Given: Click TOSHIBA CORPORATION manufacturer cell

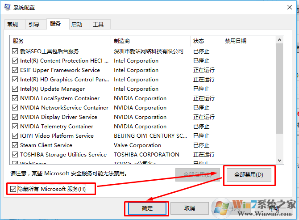Looking at the screenshot, I should click(146, 154).
